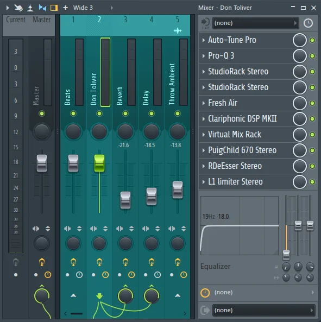Arm recording dot on Don Toliver track
Image resolution: width=321 pixels, height=322 pixels.
[x=93, y=275]
